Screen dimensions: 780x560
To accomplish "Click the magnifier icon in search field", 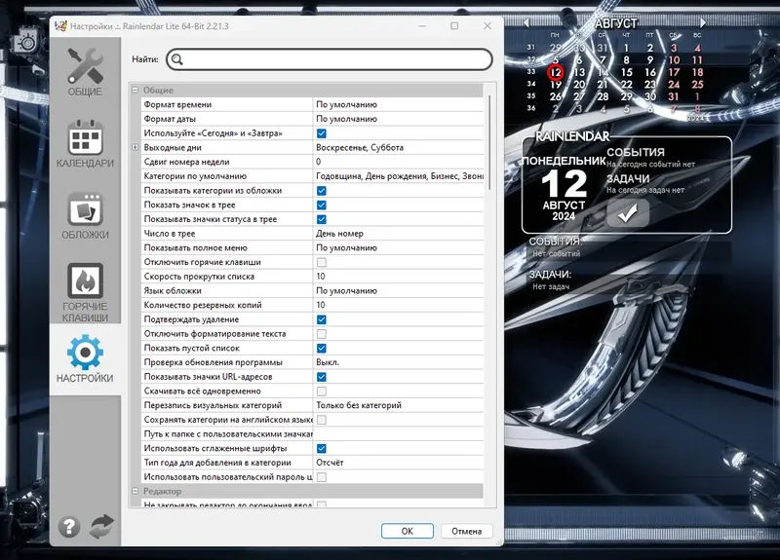I will [x=177, y=59].
